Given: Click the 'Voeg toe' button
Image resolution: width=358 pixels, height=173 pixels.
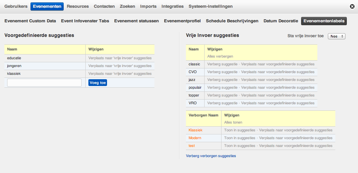Looking at the screenshot, I should tap(98, 83).
